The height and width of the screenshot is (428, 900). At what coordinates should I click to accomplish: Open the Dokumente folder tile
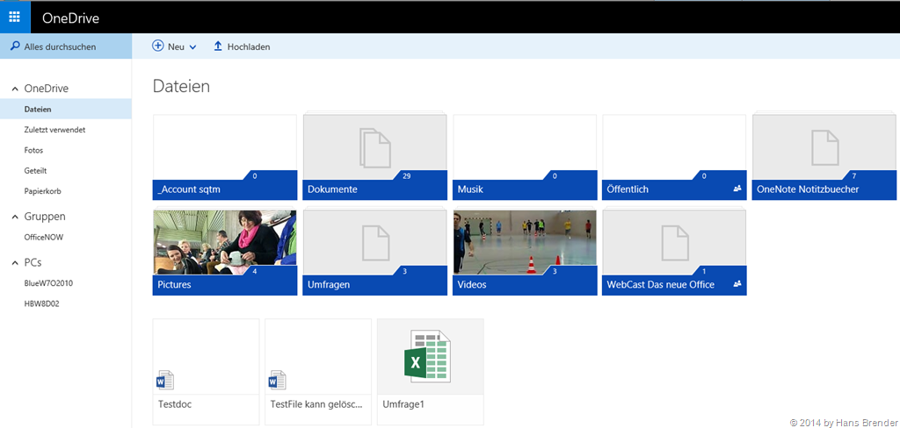[x=374, y=147]
